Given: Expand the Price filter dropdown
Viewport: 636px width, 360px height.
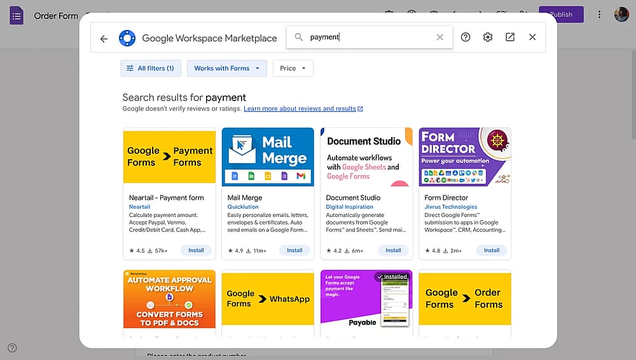Looking at the screenshot, I should tap(293, 68).
